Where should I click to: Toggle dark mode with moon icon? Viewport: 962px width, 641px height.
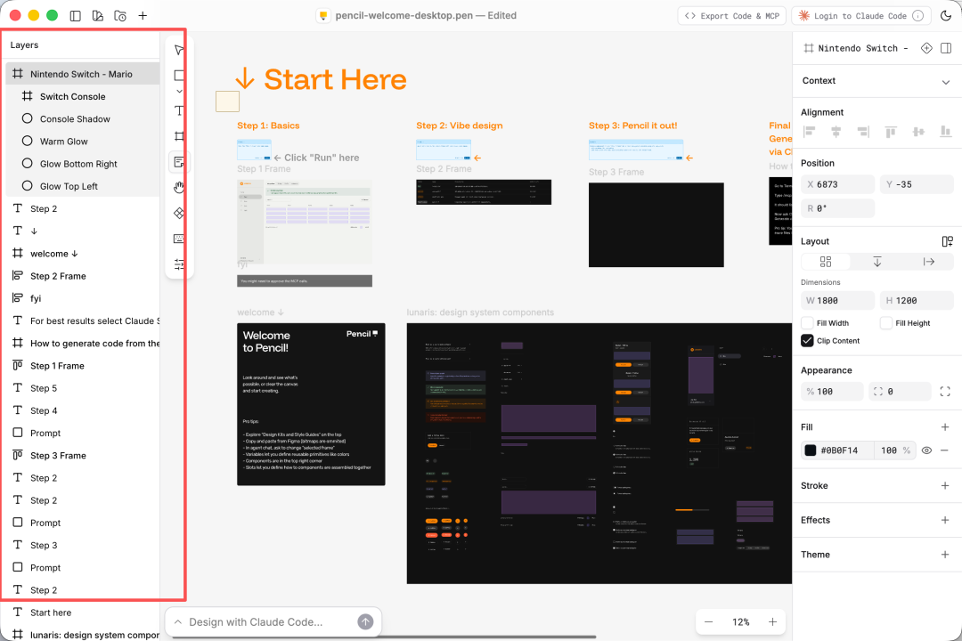[945, 16]
